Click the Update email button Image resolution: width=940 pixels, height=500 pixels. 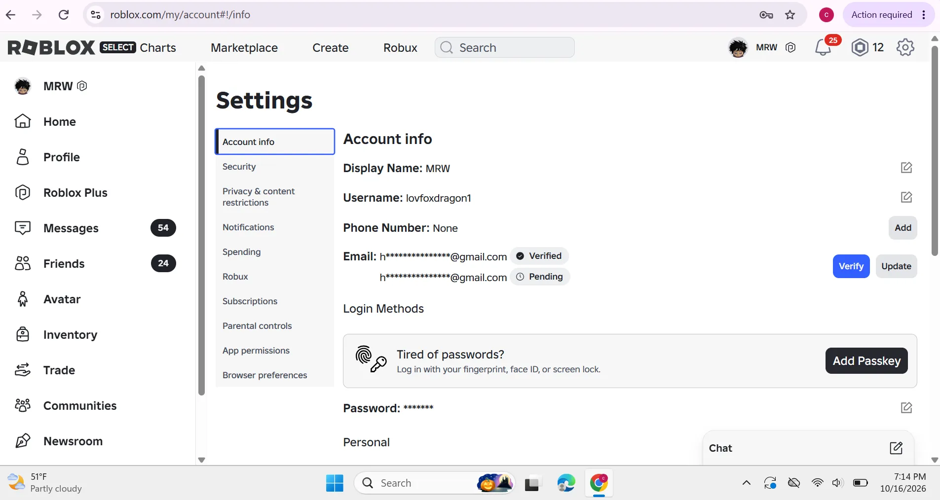[x=896, y=266]
